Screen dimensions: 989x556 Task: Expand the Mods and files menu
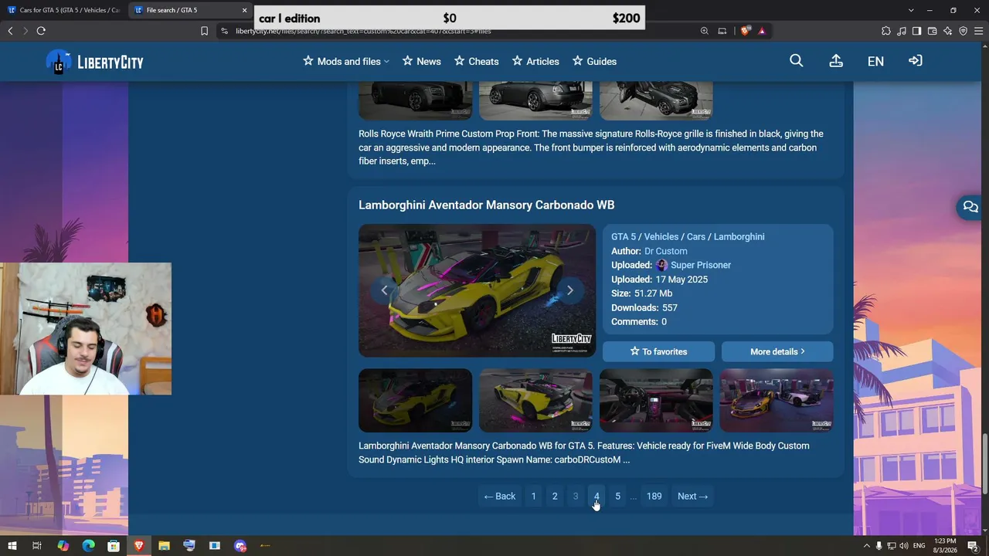click(x=346, y=61)
